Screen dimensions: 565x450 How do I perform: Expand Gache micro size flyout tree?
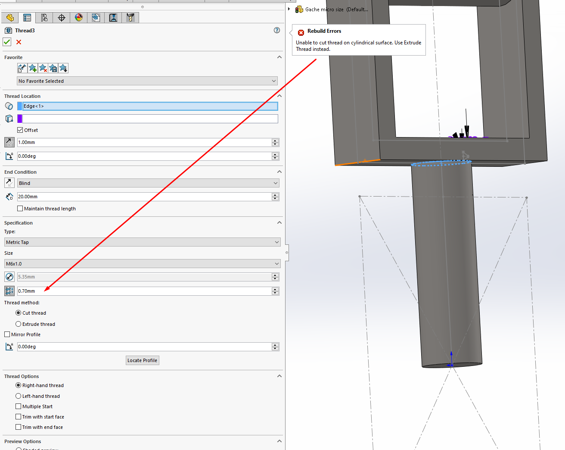coord(289,9)
